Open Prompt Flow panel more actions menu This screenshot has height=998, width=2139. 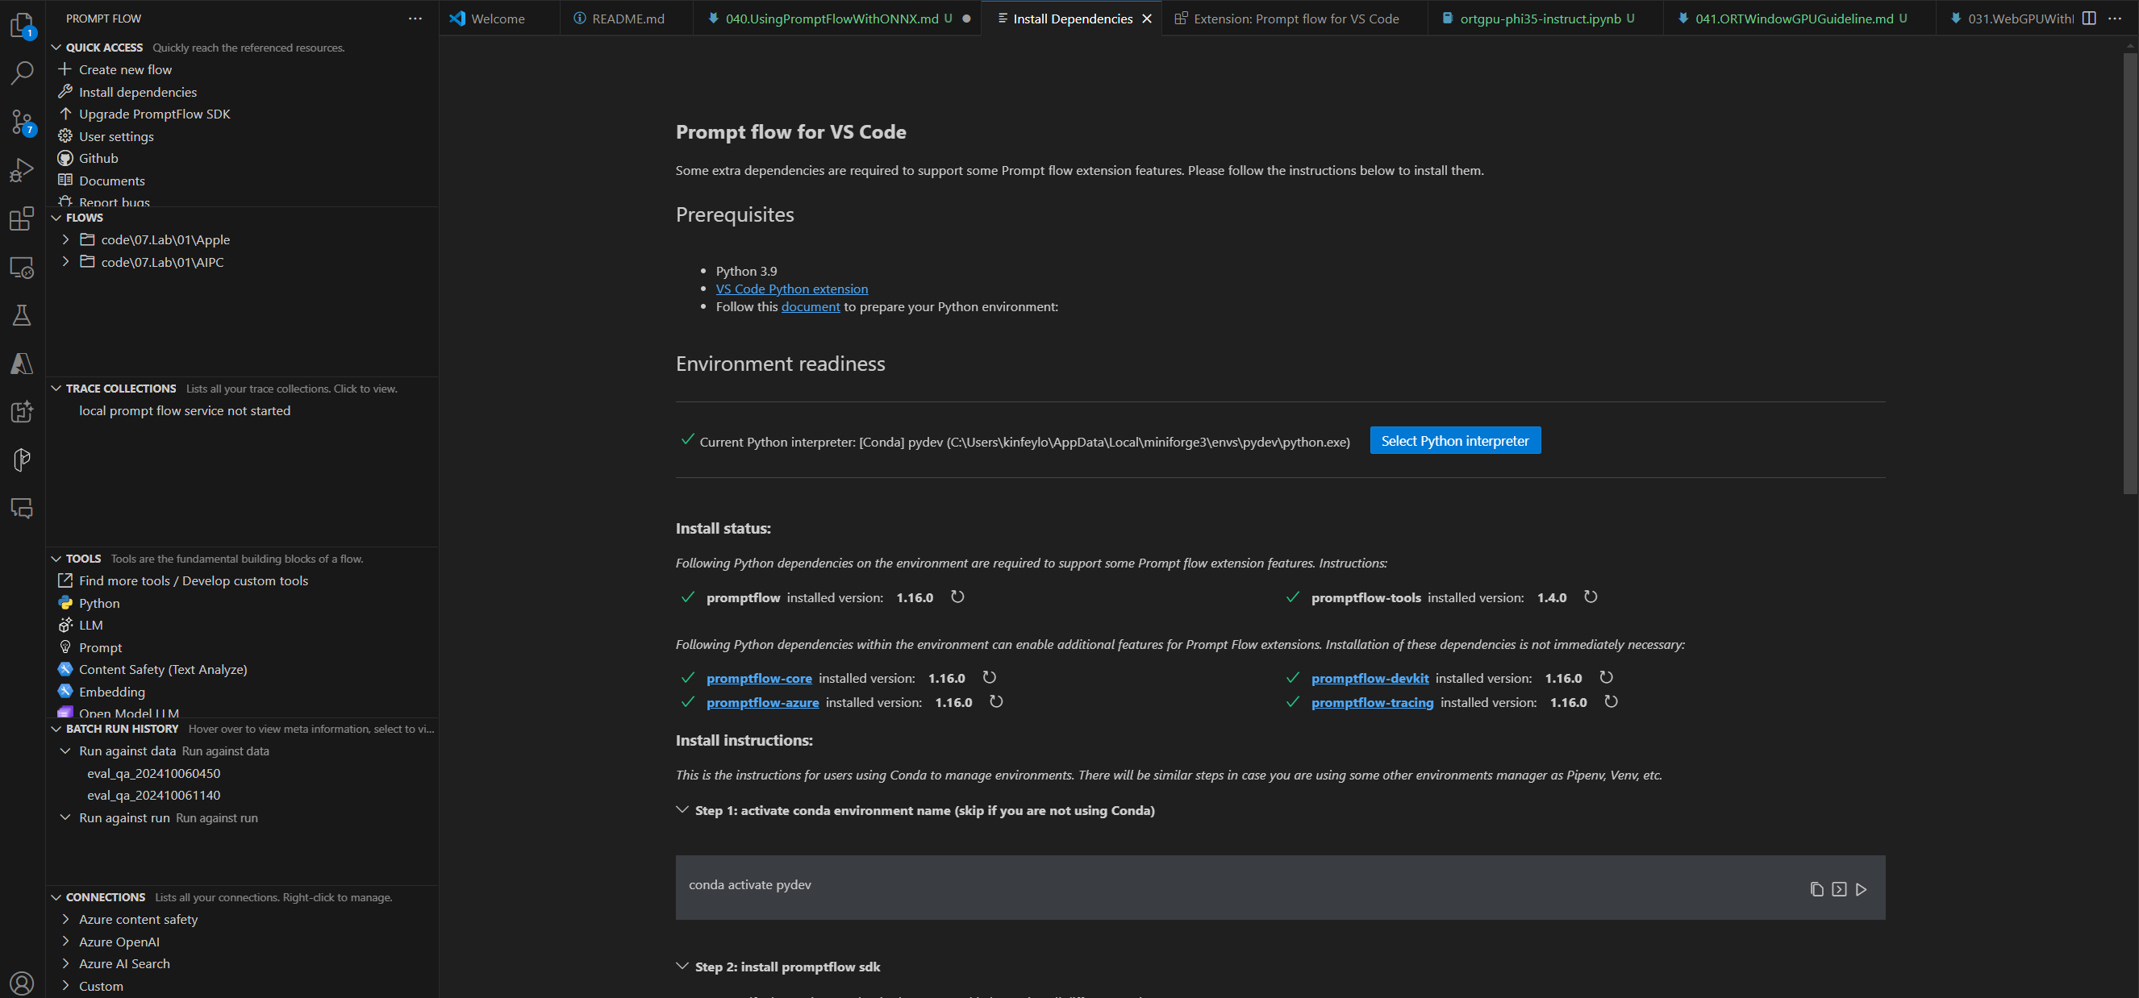tap(415, 19)
